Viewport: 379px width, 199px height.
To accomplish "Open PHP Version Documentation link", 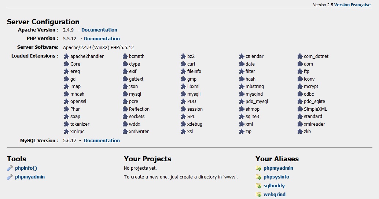I will 102,38.
